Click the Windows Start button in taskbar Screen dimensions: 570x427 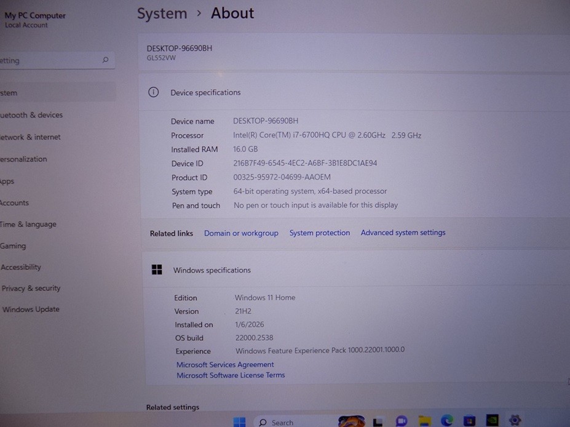click(x=239, y=422)
